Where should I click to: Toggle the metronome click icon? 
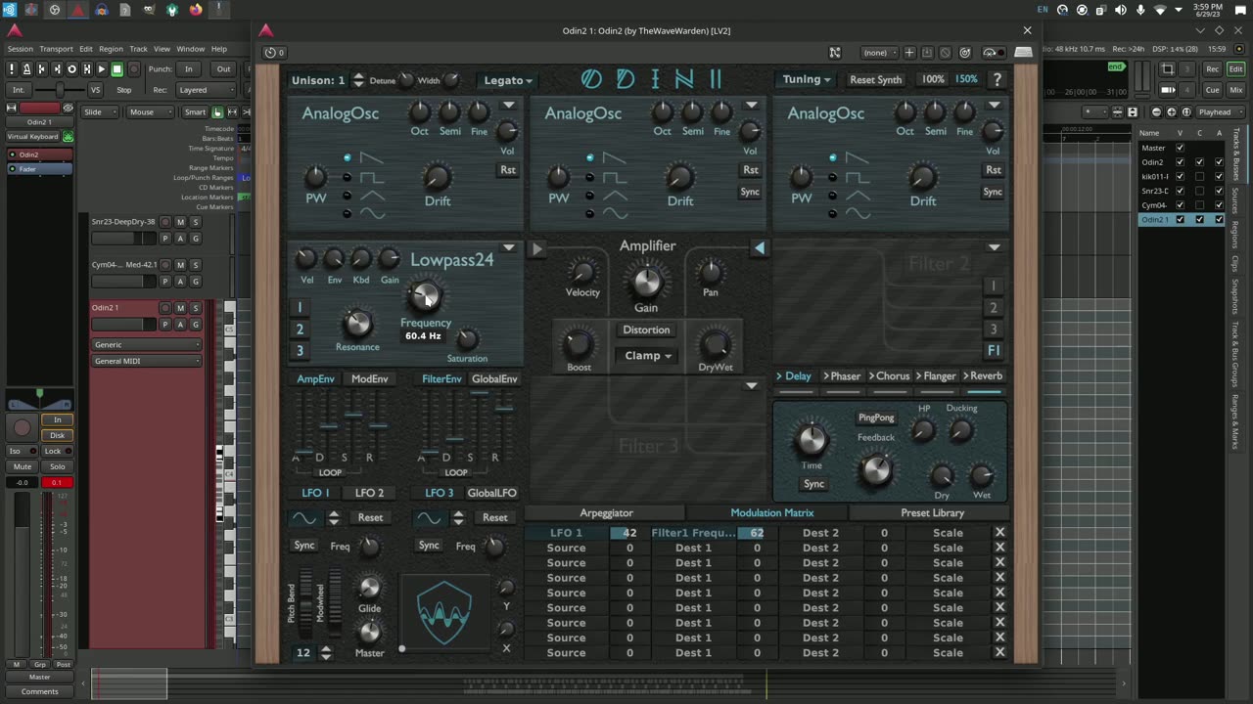point(26,69)
